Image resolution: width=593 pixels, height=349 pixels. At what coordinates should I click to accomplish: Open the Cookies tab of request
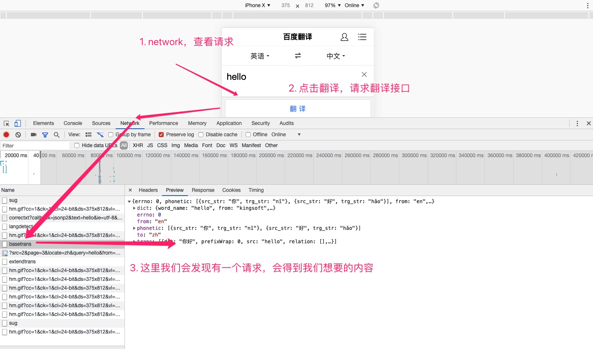click(x=231, y=190)
